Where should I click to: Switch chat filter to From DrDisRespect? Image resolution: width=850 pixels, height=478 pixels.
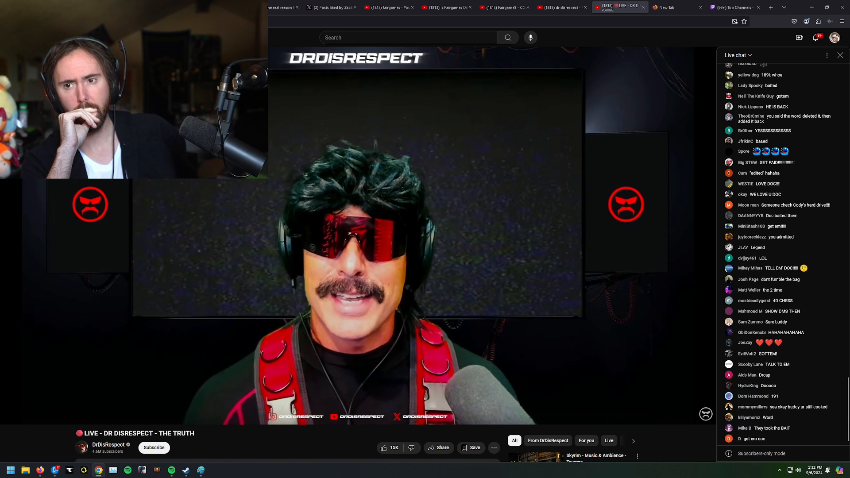tap(548, 440)
